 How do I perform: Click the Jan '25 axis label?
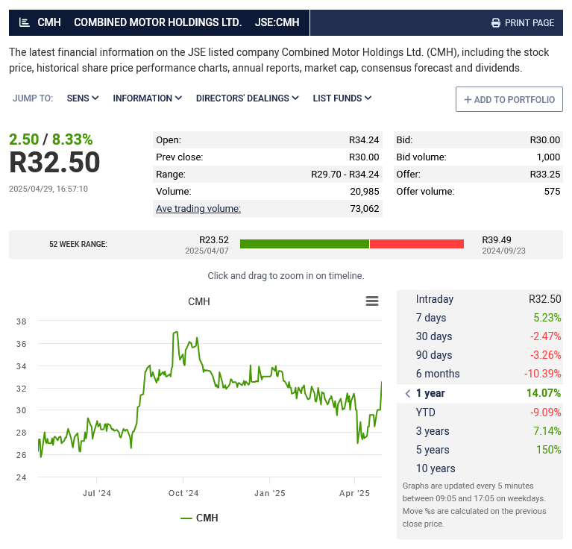269,493
